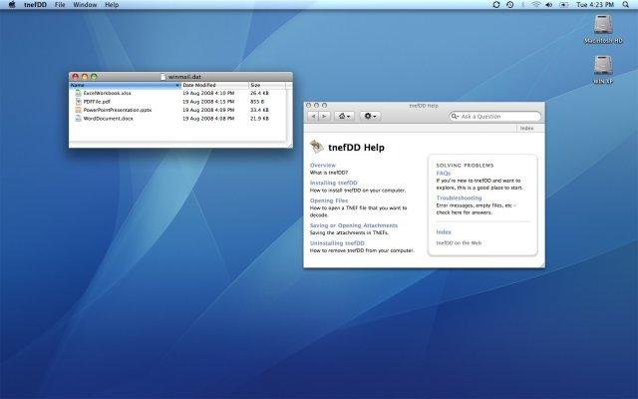Open the Saving or Opening Attachments link

[354, 225]
